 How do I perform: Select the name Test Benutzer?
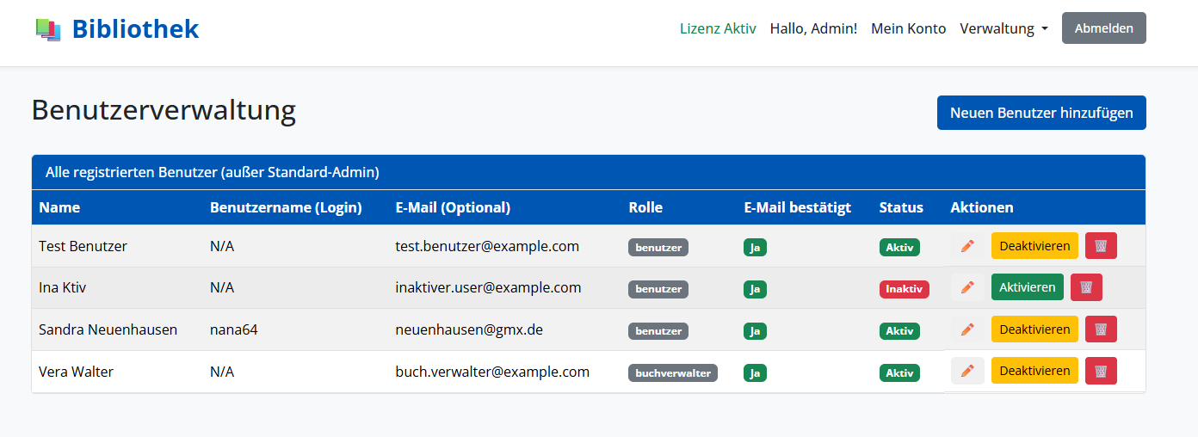pyautogui.click(x=83, y=246)
